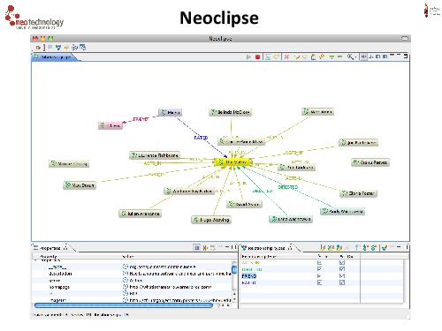Select the RATED relationship type row
This screenshot has width=442, height=331.
click(x=322, y=282)
